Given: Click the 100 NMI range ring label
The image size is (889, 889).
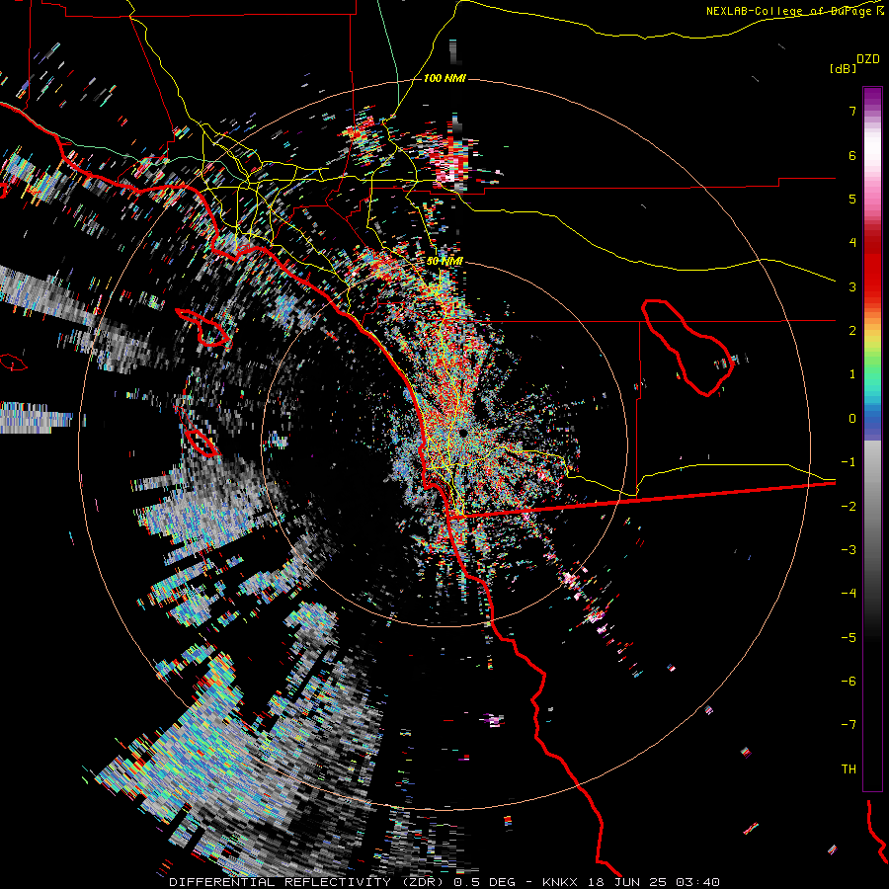Looking at the screenshot, I should point(444,78).
